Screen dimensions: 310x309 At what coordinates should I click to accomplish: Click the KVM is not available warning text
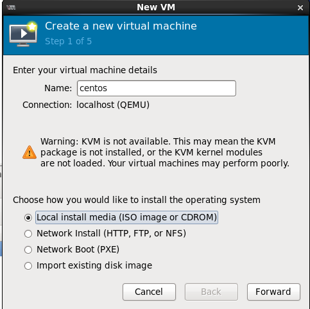pos(165,152)
